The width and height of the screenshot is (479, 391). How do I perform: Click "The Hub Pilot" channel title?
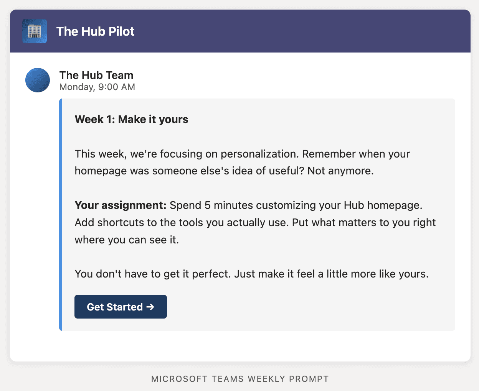(x=95, y=31)
